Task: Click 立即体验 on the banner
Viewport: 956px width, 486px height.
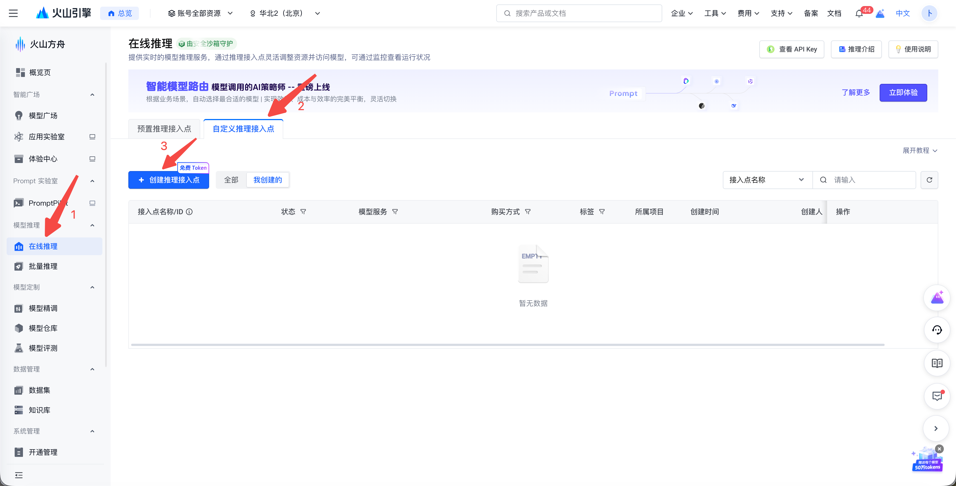Action: tap(903, 92)
